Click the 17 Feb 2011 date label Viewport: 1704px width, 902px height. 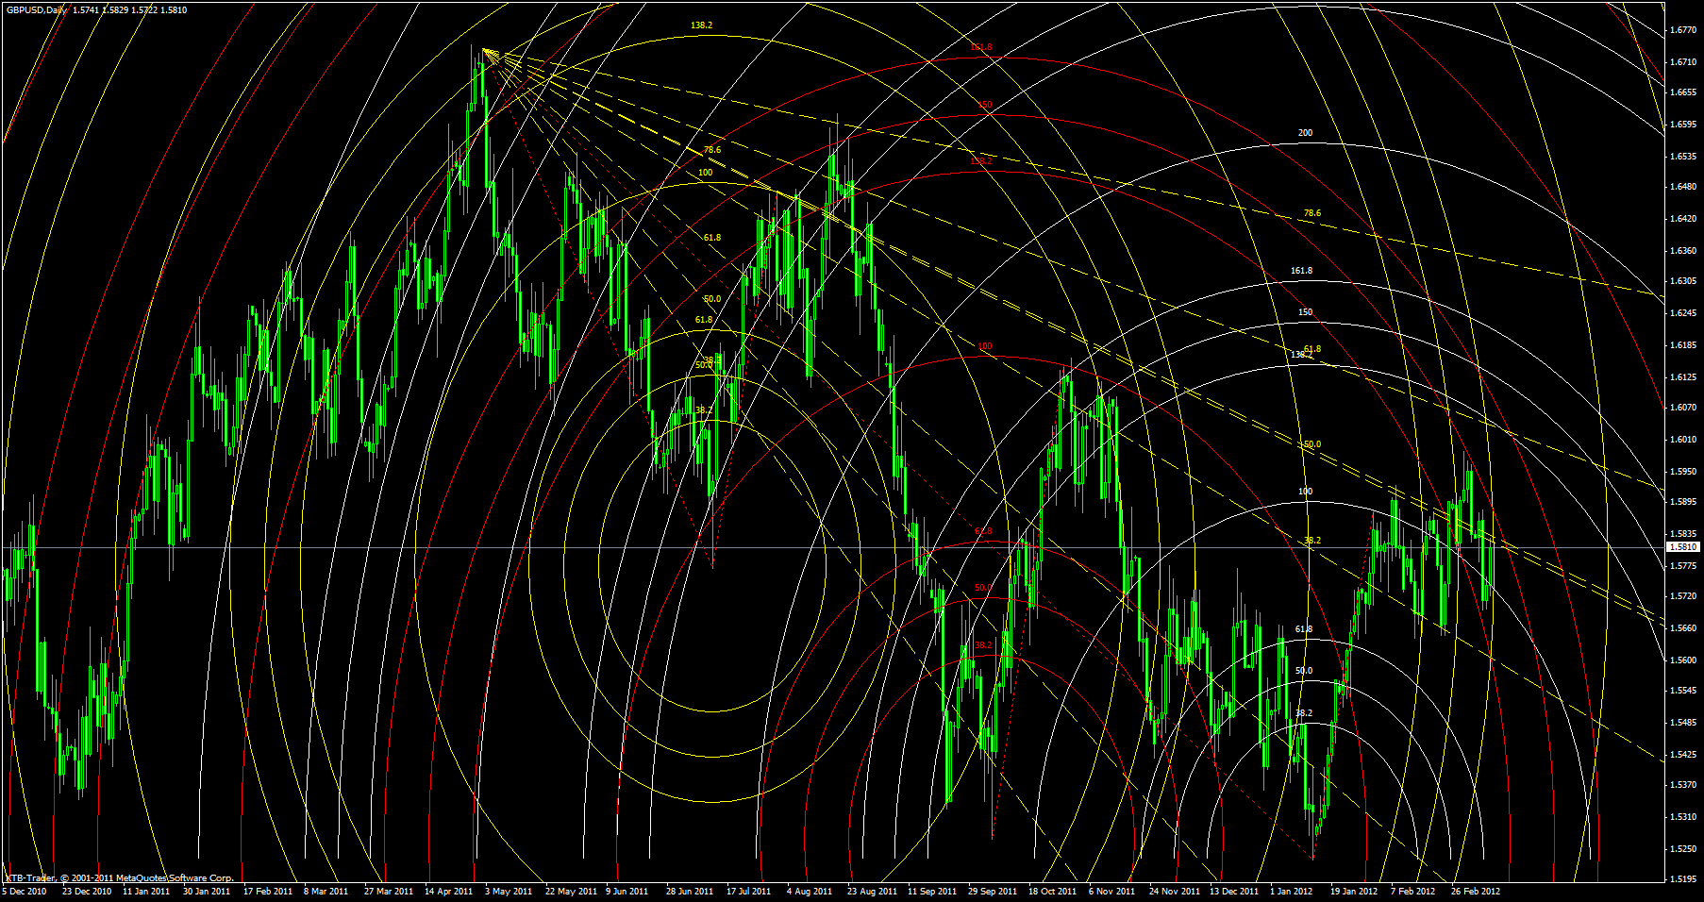tap(267, 891)
